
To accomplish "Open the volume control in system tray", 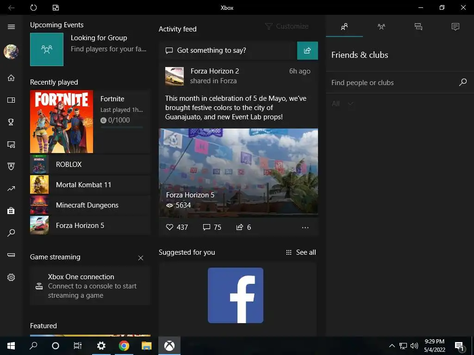I will [x=414, y=346].
